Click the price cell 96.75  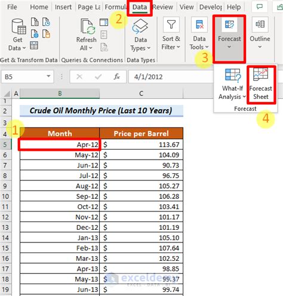pos(141,176)
